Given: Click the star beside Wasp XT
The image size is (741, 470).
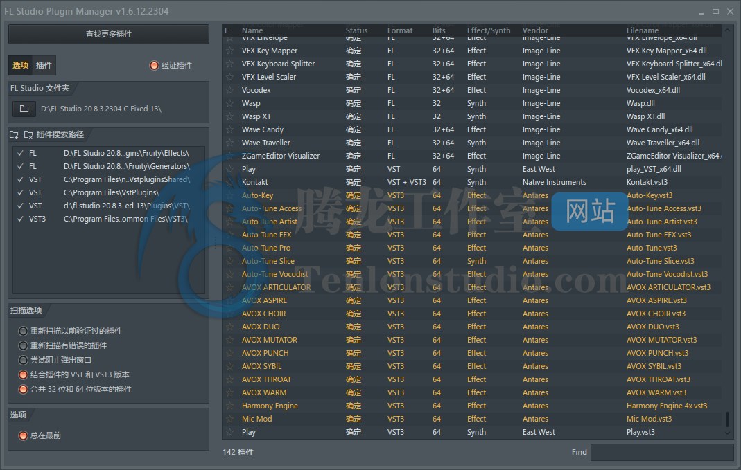Looking at the screenshot, I should click(x=229, y=116).
